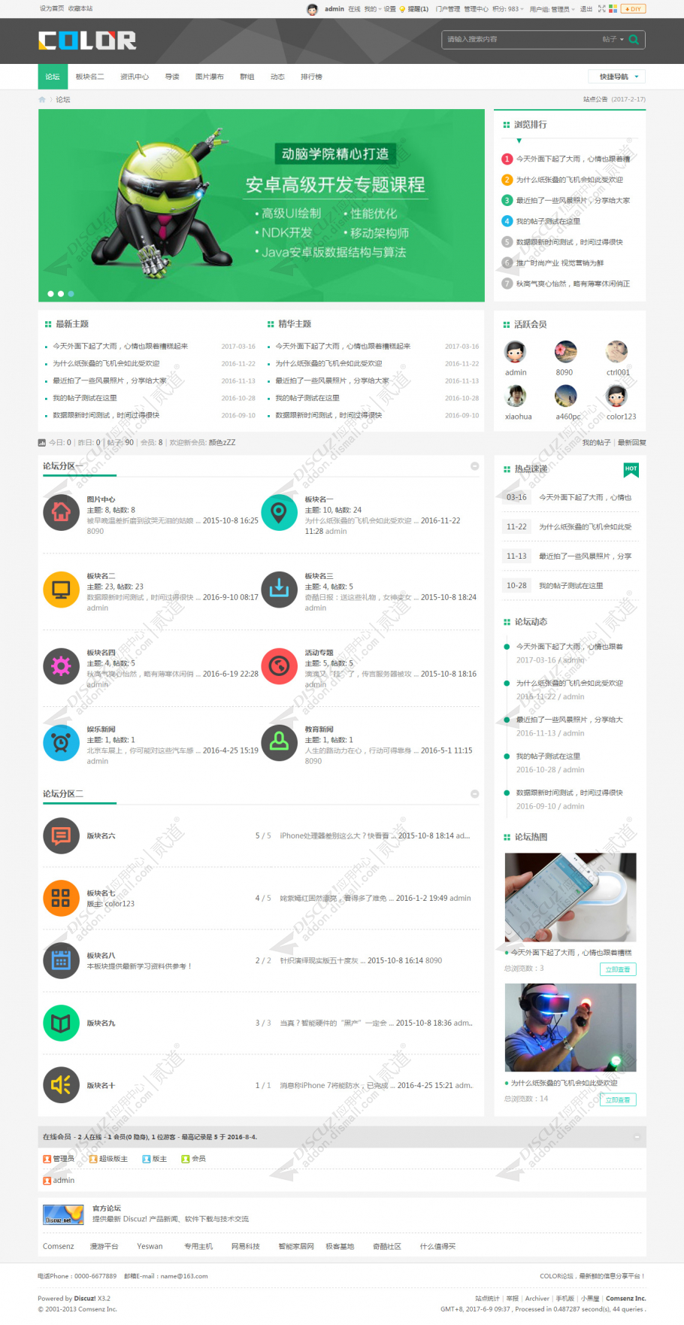Screen dimensions: 684x1325
Task: Click the monitor icon of 板块名二
Action: point(61,589)
